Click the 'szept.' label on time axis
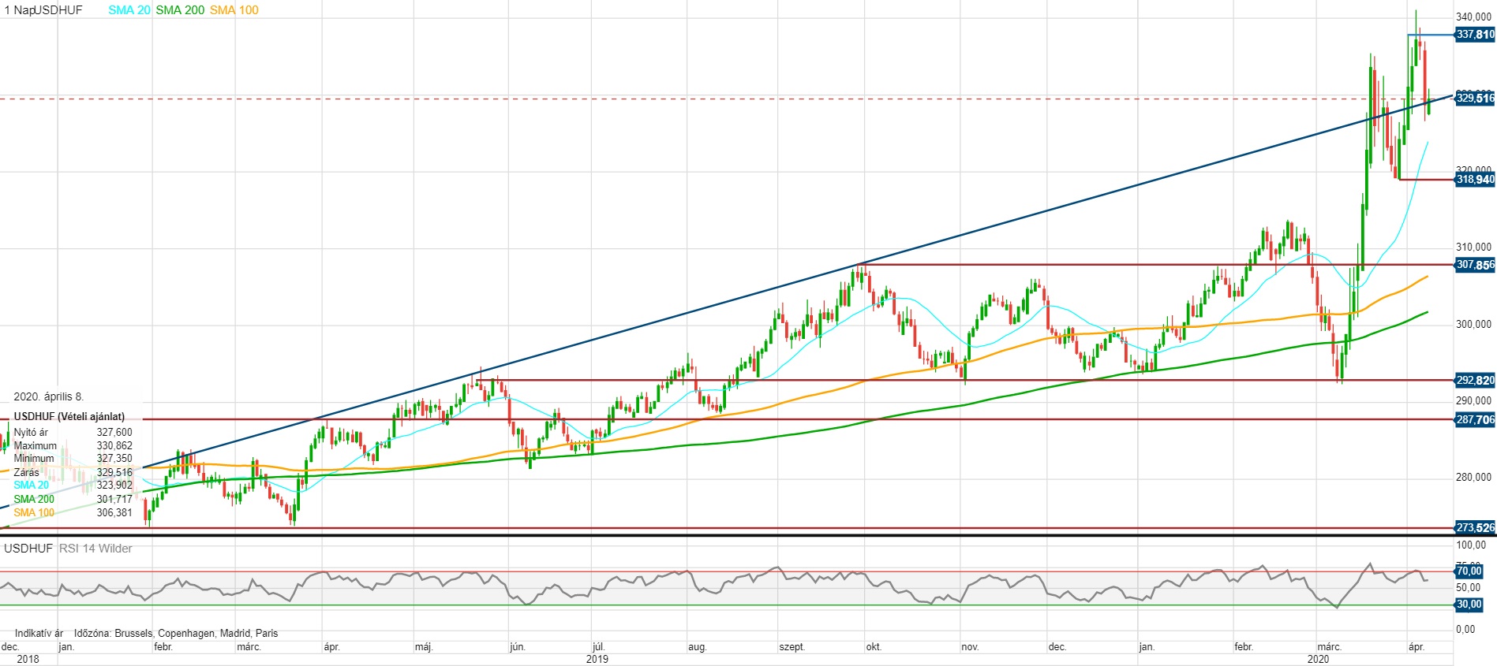This screenshot has width=1497, height=666. (x=792, y=647)
